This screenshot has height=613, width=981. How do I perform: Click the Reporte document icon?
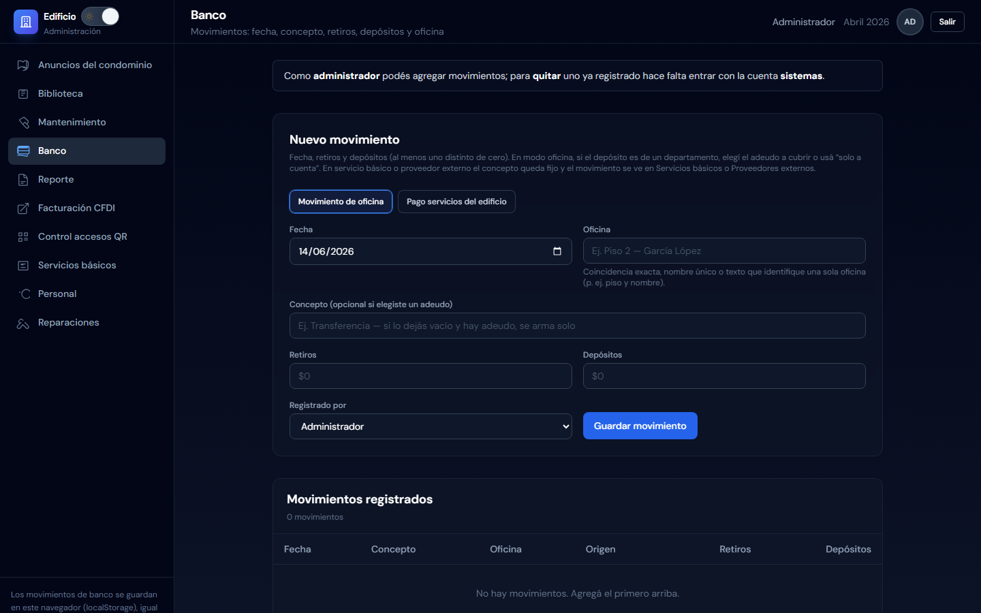[23, 180]
